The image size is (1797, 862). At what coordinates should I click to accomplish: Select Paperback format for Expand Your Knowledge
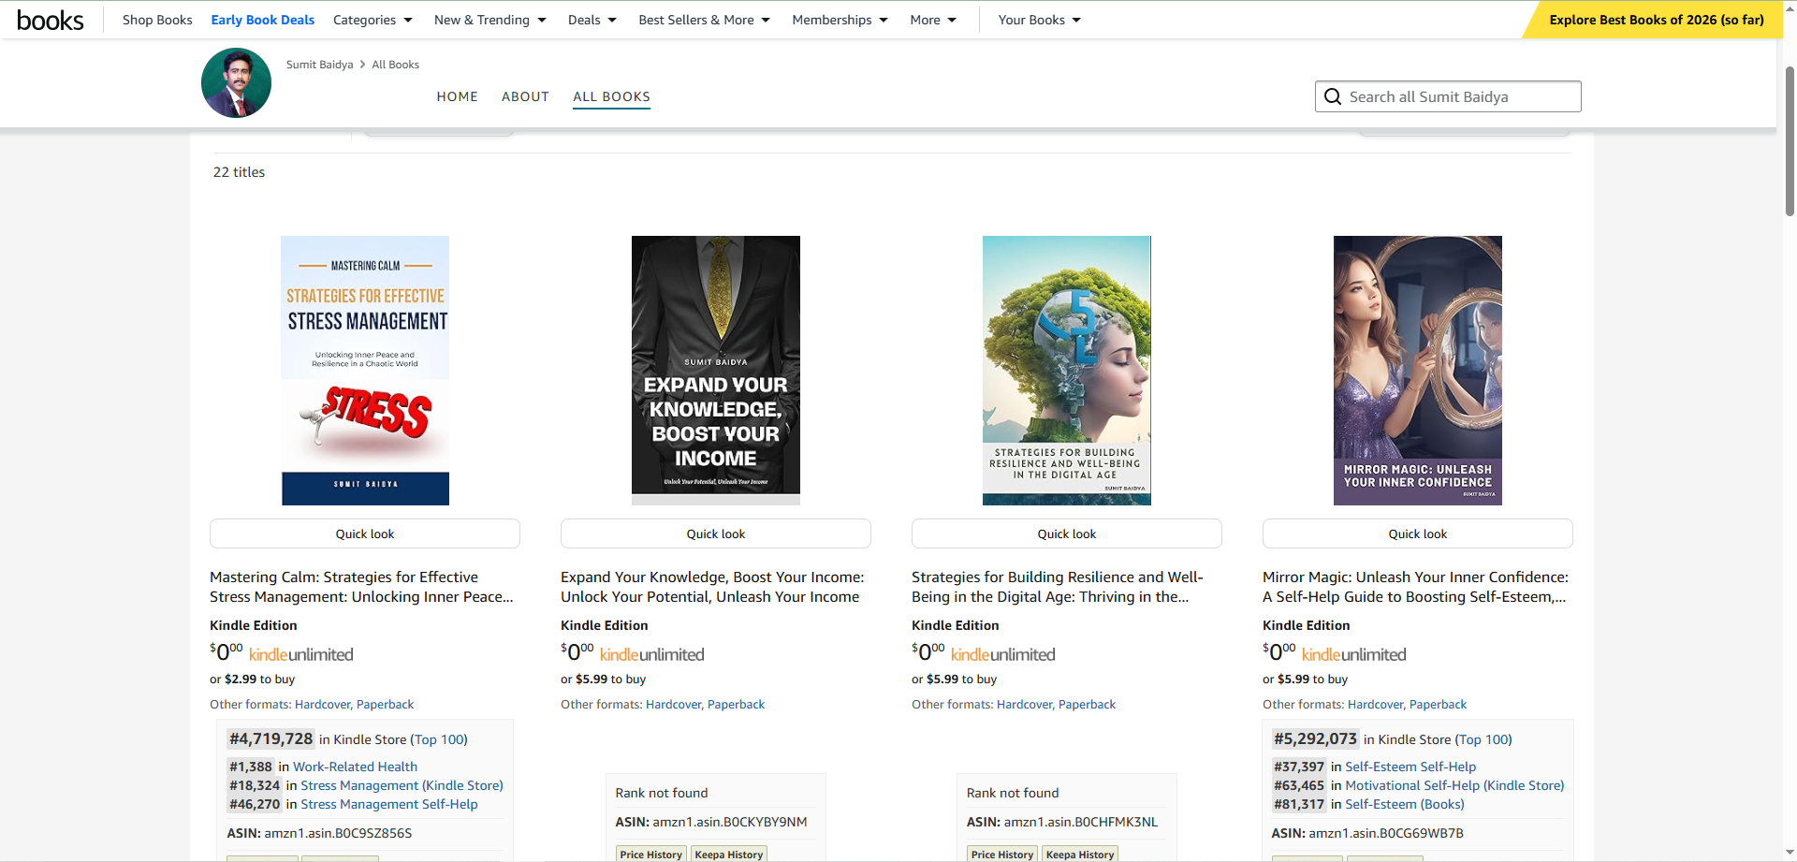click(x=736, y=705)
